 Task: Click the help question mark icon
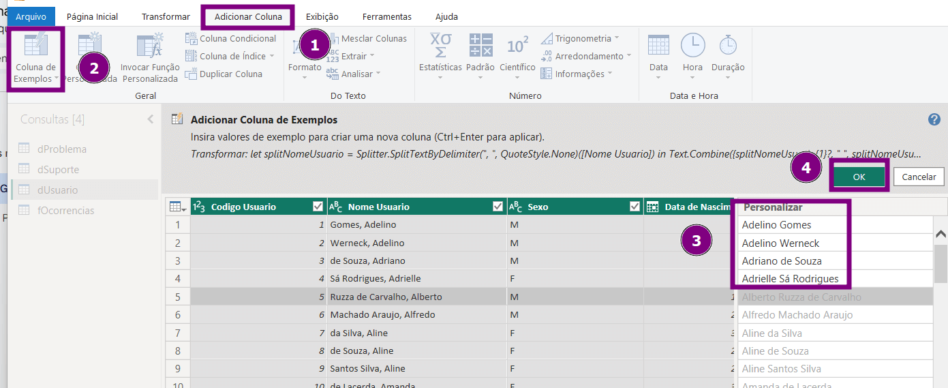934,119
